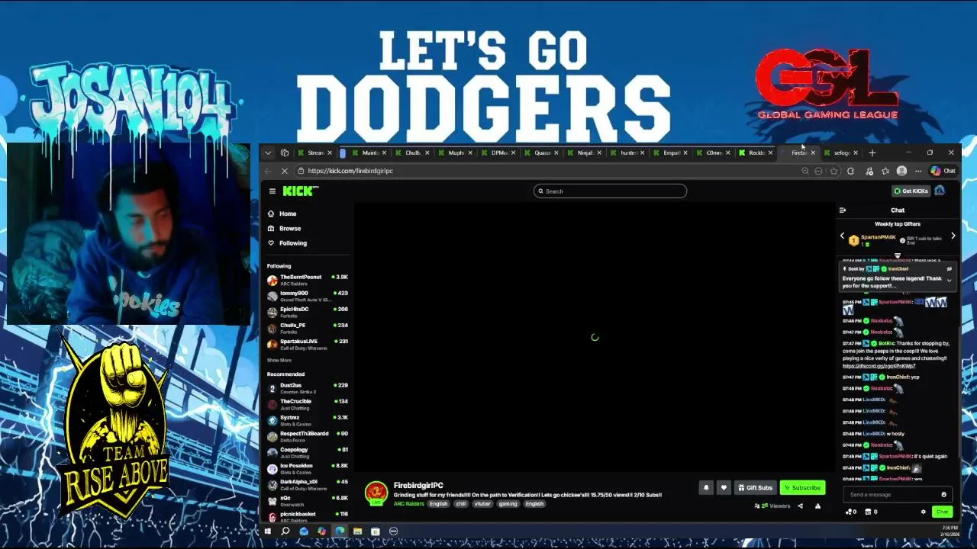The height and width of the screenshot is (549, 977).
Task: Collapse the Weekly top Gifters section handle
Action: tap(898, 255)
